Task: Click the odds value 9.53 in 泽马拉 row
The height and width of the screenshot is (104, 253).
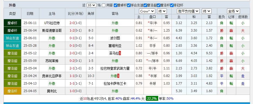Action: [x=209, y=53]
